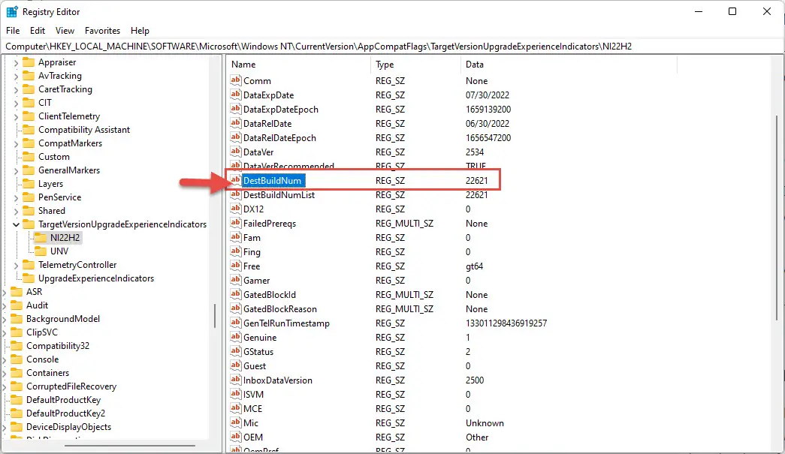This screenshot has height=454, width=785.
Task: Open the File menu
Action: click(x=13, y=31)
